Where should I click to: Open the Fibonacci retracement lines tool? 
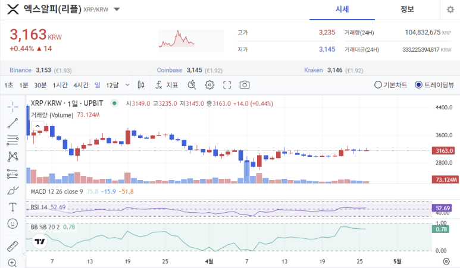tap(12, 140)
